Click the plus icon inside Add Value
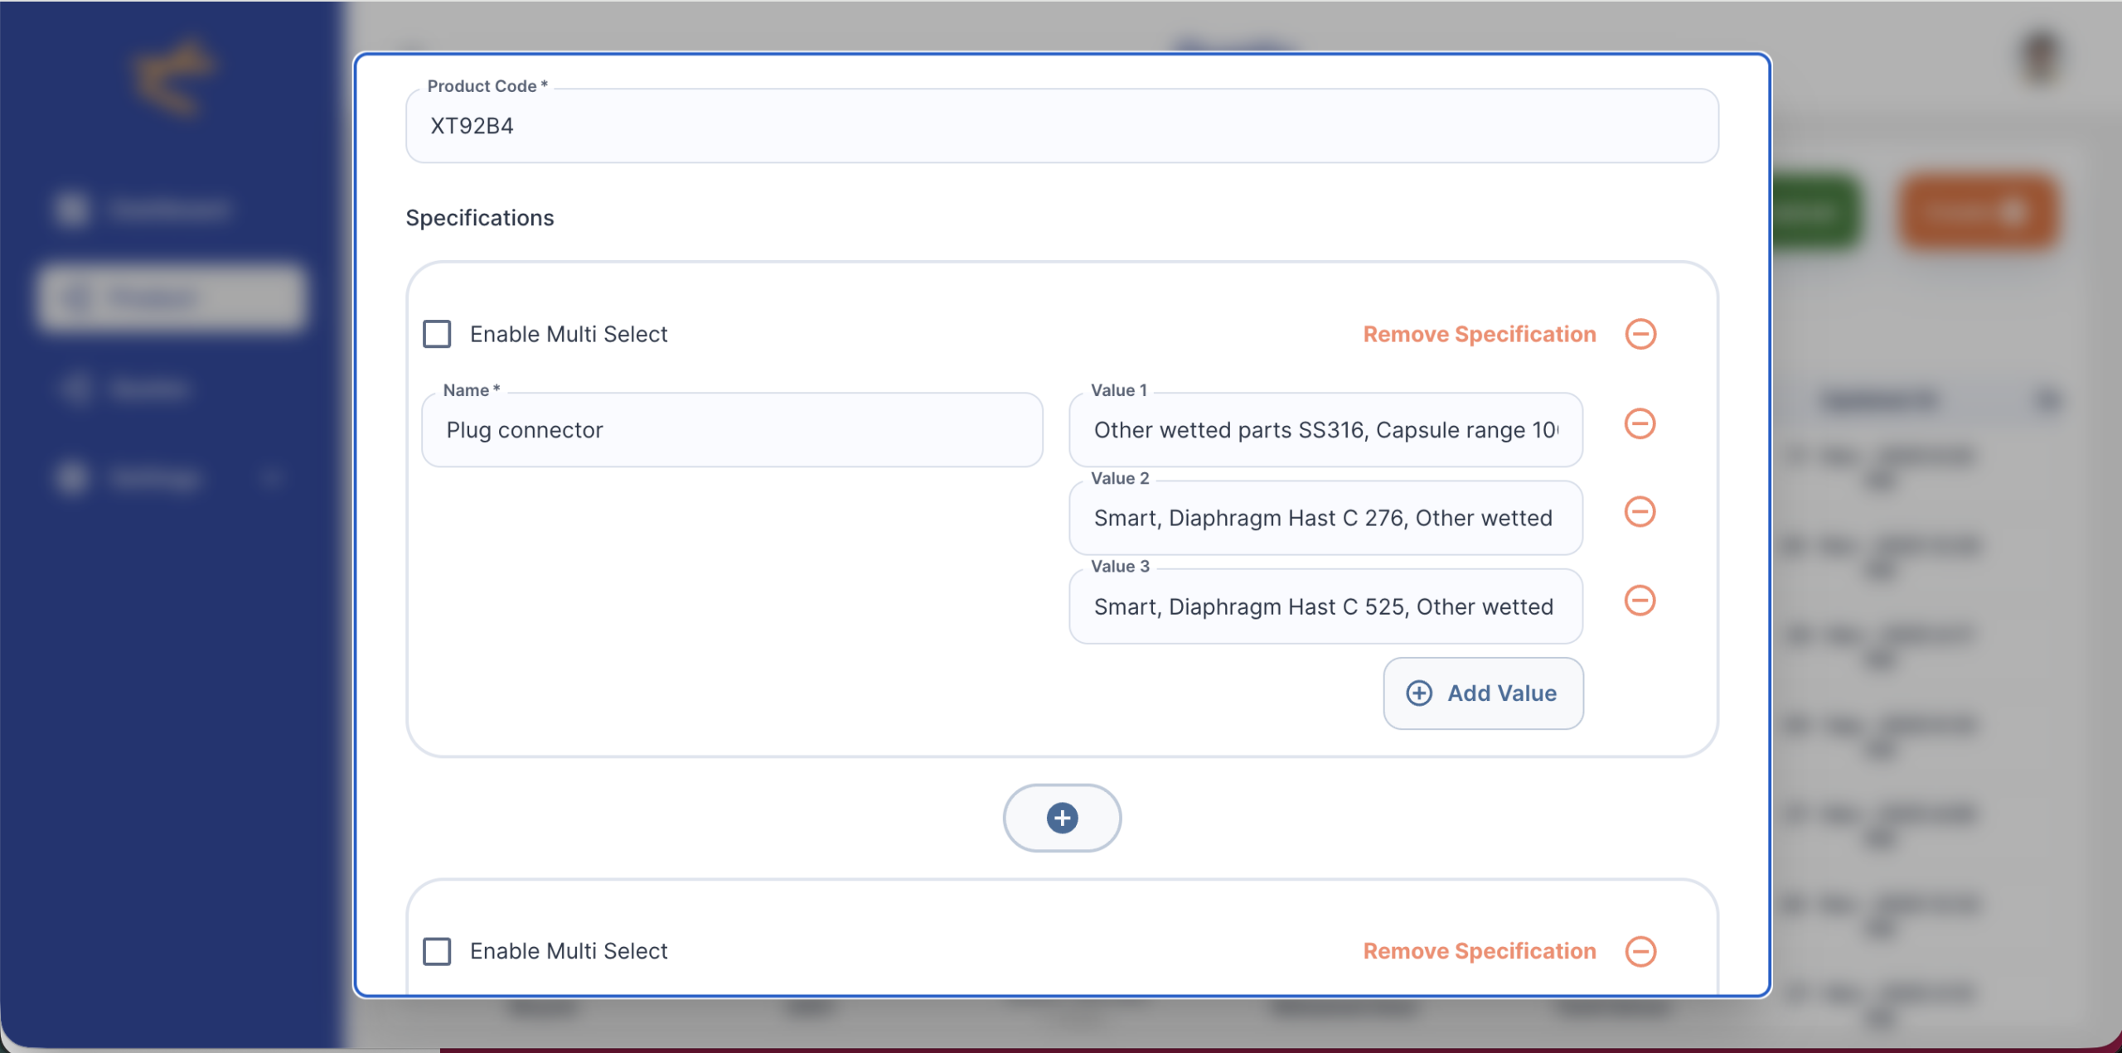The width and height of the screenshot is (2122, 1053). click(x=1418, y=693)
